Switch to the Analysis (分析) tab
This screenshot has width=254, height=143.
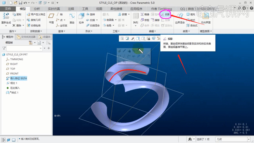[37, 9]
